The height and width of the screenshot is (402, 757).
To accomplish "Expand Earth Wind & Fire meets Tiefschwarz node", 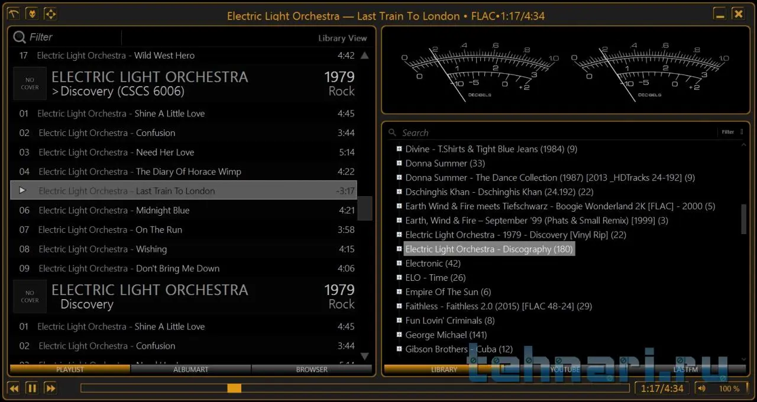I will pyautogui.click(x=399, y=206).
